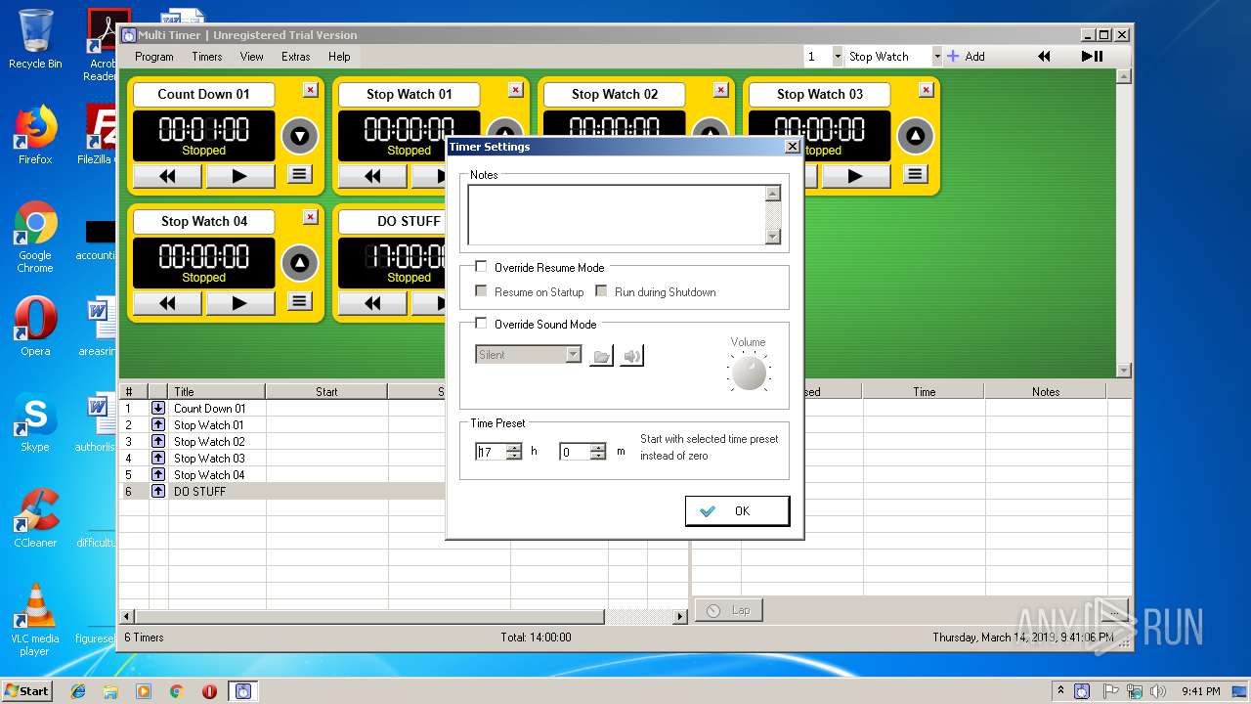Rewind the Stop Watch 01 timer
This screenshot has width=1251, height=704.
372,176
